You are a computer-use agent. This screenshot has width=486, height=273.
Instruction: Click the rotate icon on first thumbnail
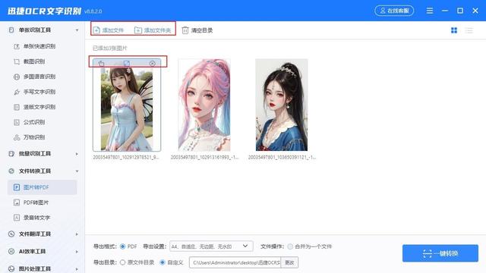(101, 64)
